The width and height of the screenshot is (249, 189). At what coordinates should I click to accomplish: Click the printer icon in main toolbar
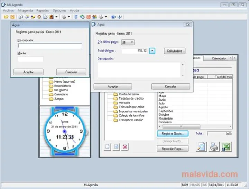point(64,17)
